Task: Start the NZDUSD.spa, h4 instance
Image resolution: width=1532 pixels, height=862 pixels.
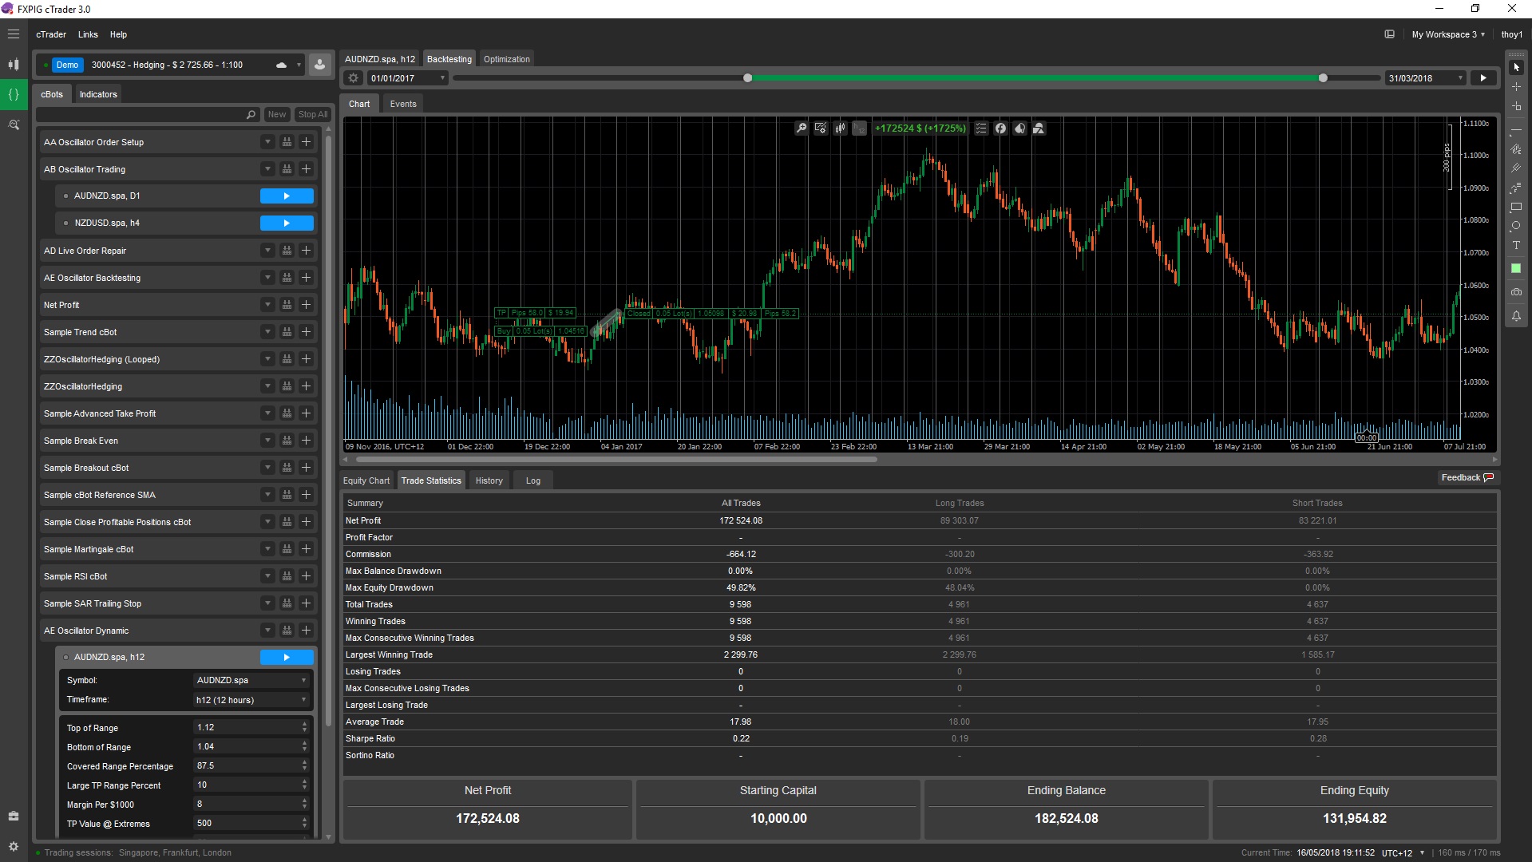Action: coord(287,223)
